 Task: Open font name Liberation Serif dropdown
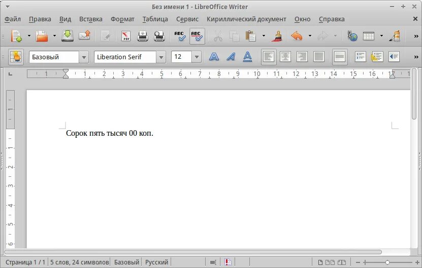coord(161,57)
